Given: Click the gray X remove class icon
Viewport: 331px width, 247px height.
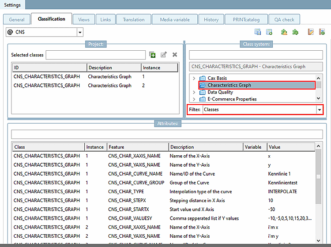Looking at the screenshot, I should (x=175, y=55).
